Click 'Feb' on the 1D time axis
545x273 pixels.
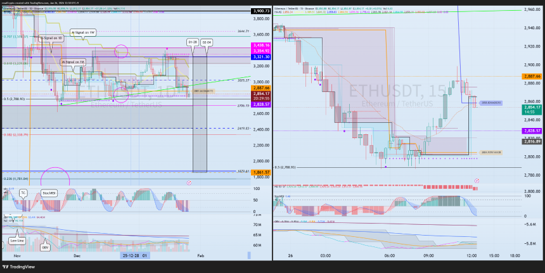[x=200, y=256]
